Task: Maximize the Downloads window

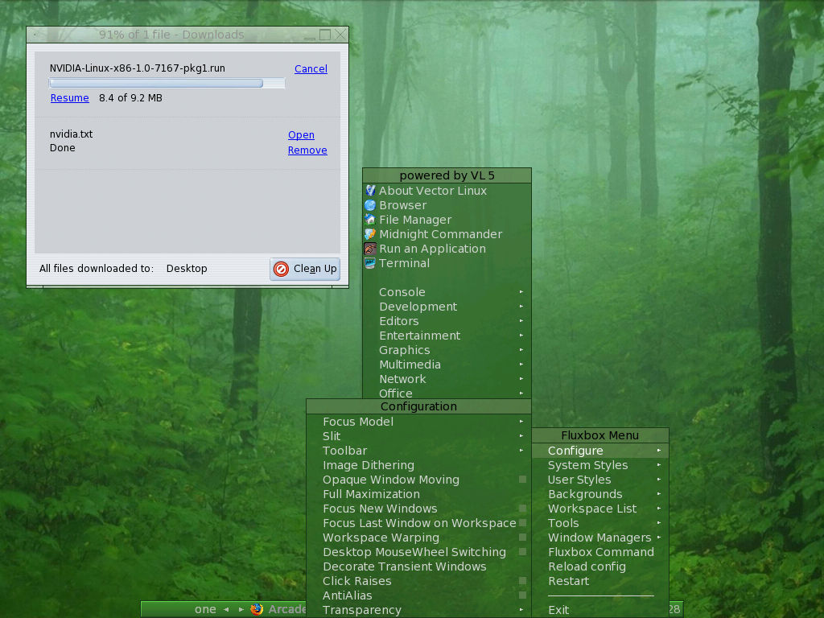Action: point(325,35)
